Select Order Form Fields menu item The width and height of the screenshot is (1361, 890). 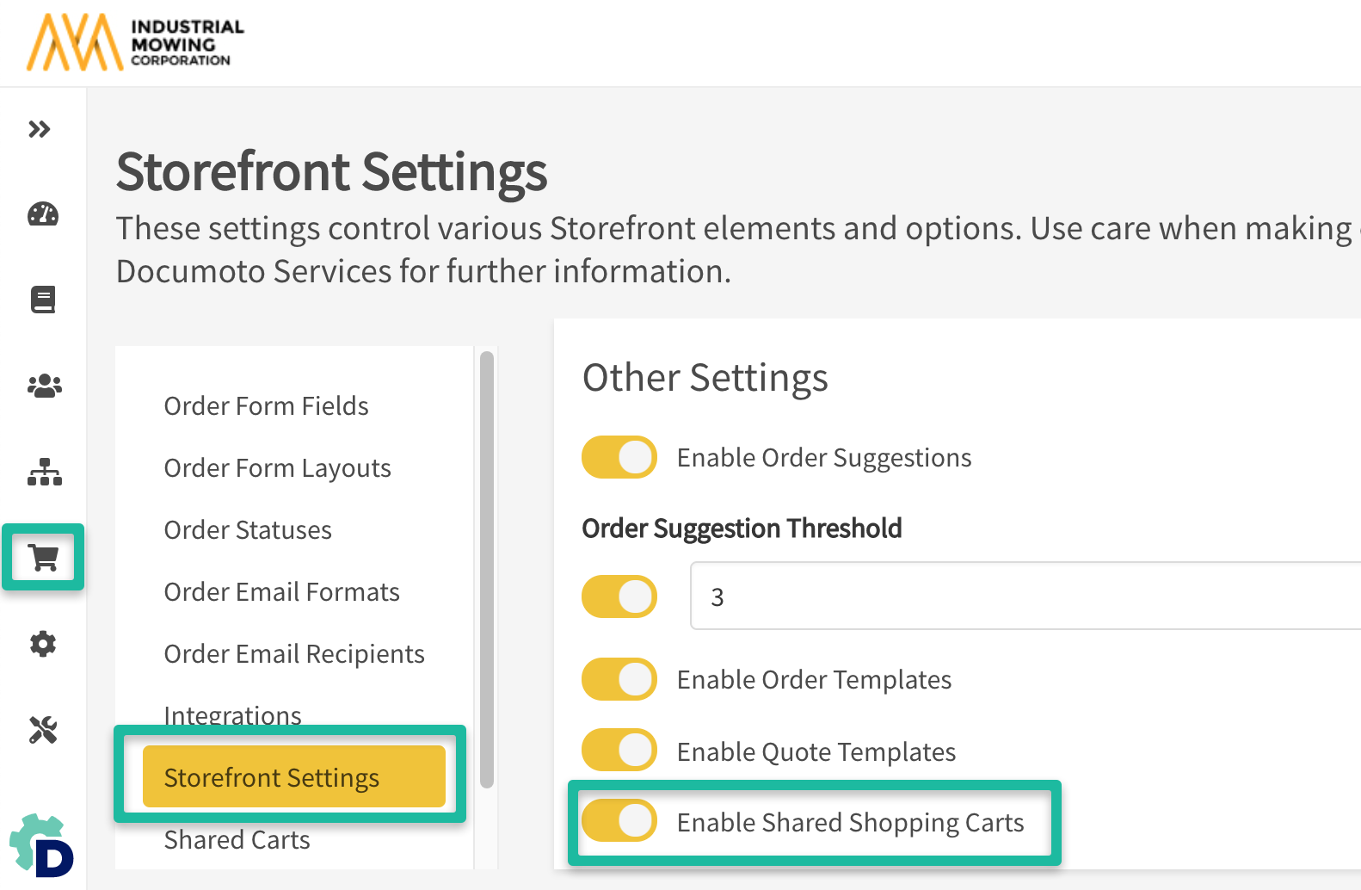point(266,406)
